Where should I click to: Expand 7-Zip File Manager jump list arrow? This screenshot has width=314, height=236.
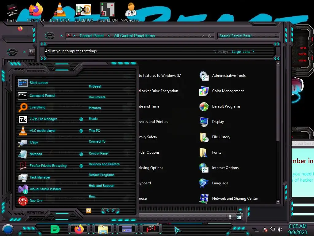(81, 119)
